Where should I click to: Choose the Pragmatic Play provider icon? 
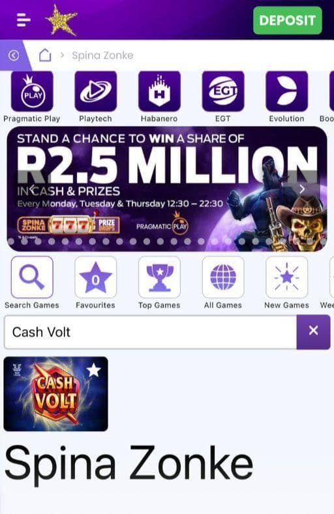(32, 91)
